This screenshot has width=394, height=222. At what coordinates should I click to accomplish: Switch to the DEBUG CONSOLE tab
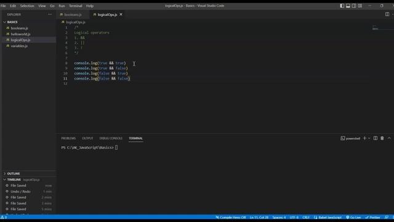pyautogui.click(x=111, y=138)
